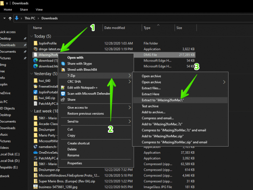Expand the CRC SHA submenu arrow
The height and width of the screenshot is (190, 253).
(x=129, y=82)
